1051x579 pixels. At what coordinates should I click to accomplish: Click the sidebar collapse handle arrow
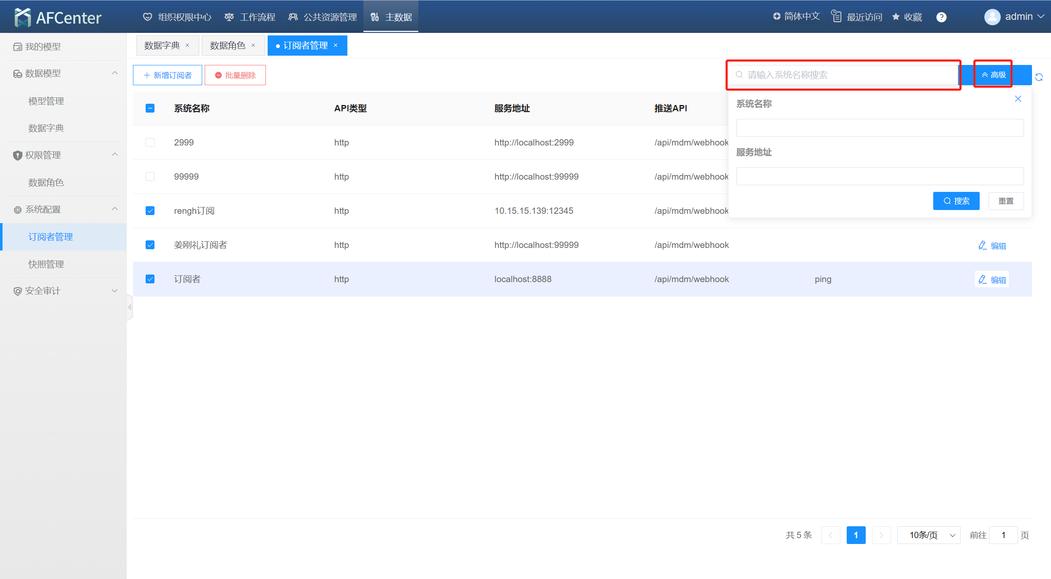pos(130,307)
